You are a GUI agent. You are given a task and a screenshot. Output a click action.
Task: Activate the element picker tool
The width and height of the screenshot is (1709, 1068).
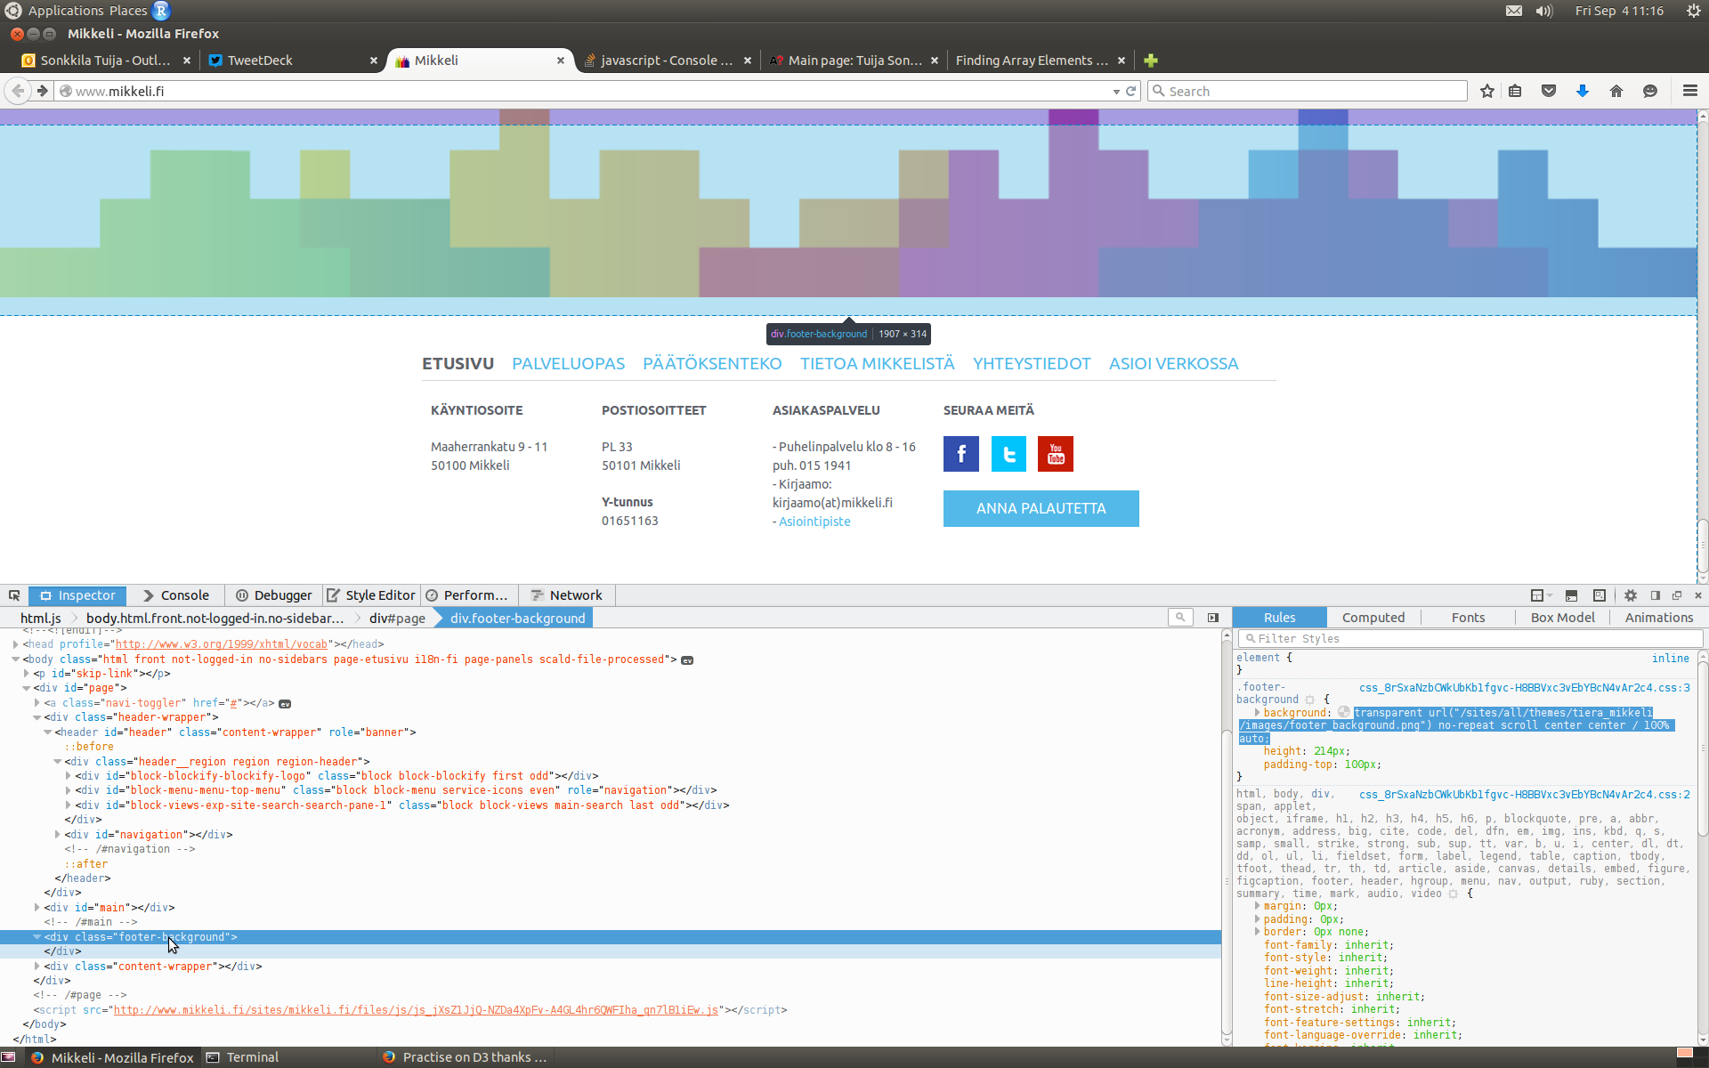(x=14, y=595)
